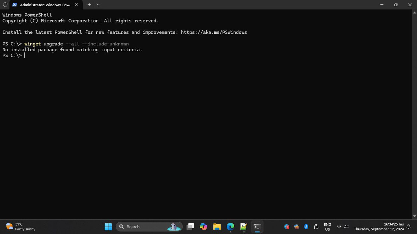Viewport: 417px width, 234px height.
Task: Open a new tab with the plus button
Action: [x=89, y=5]
